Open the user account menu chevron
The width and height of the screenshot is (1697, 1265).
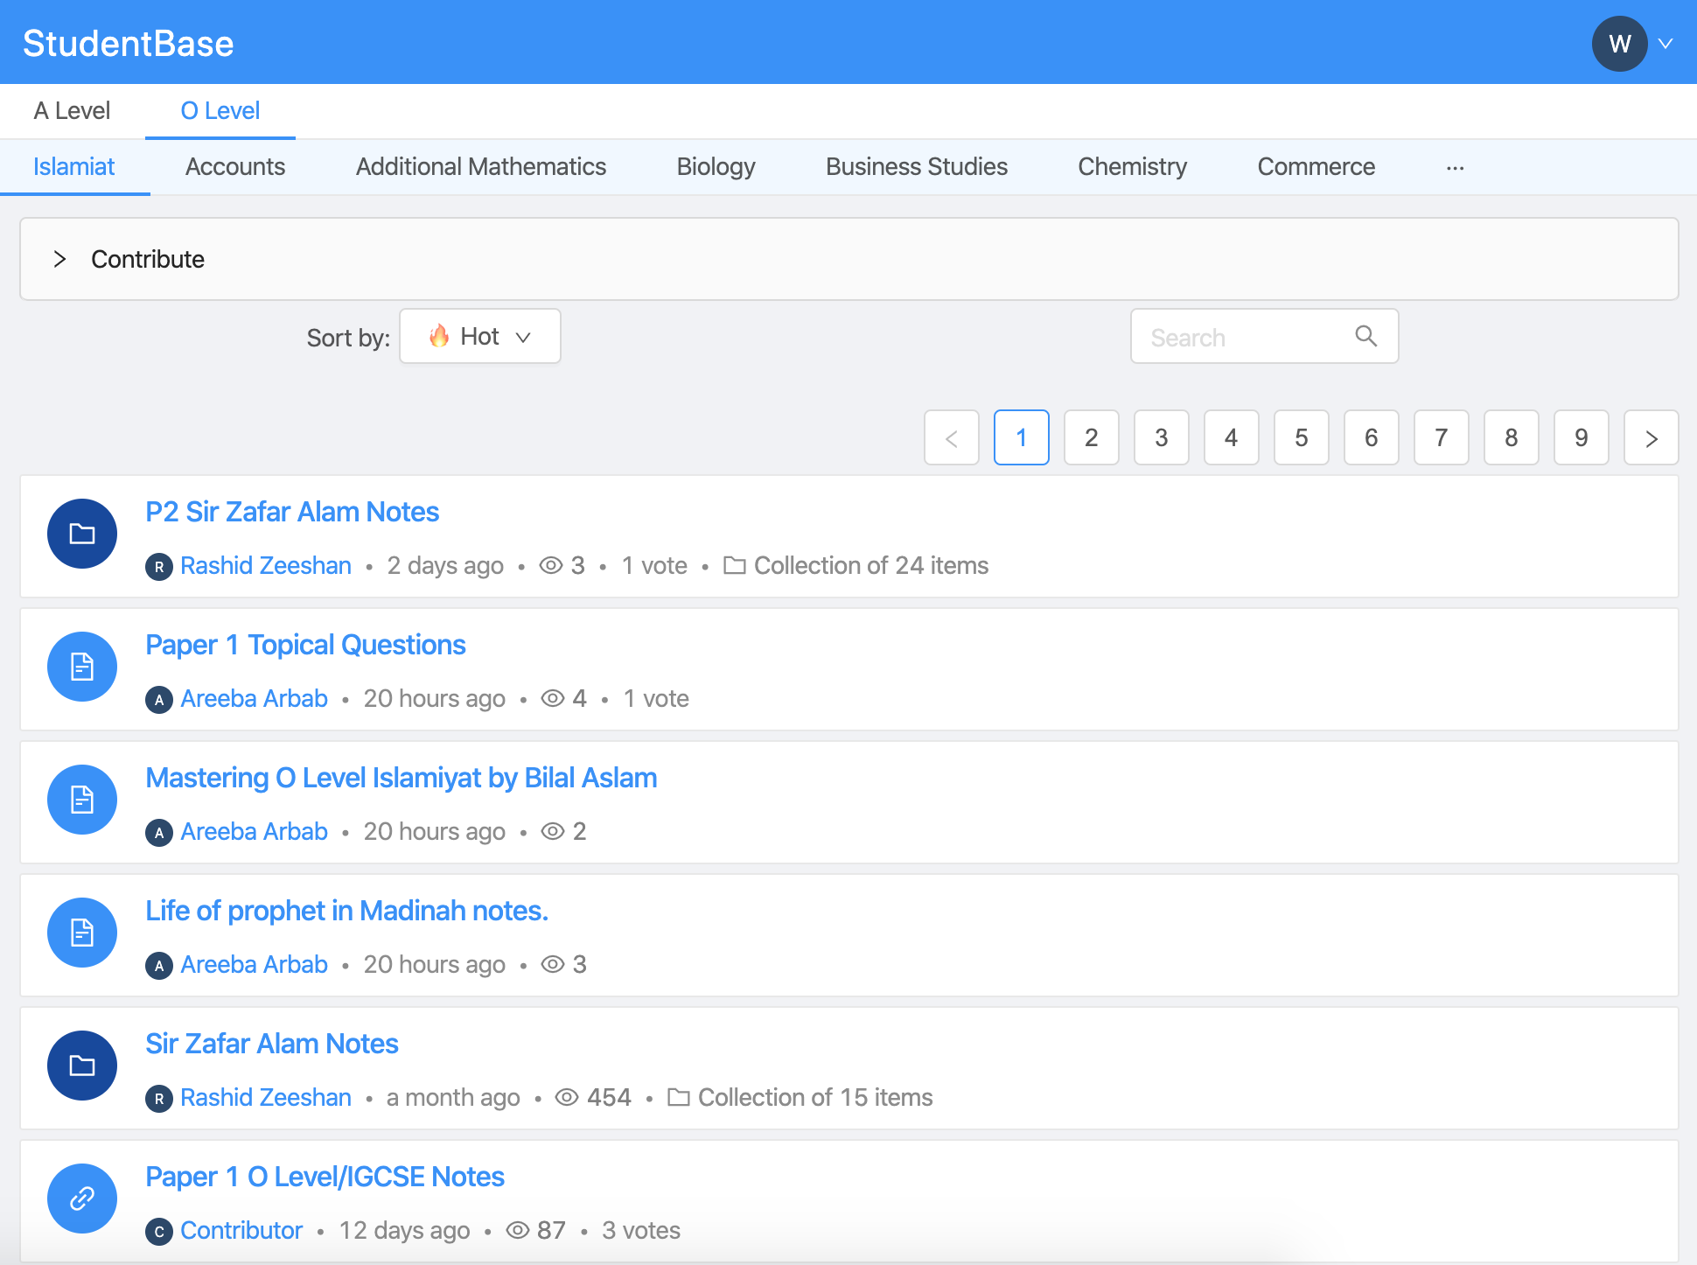tap(1666, 44)
